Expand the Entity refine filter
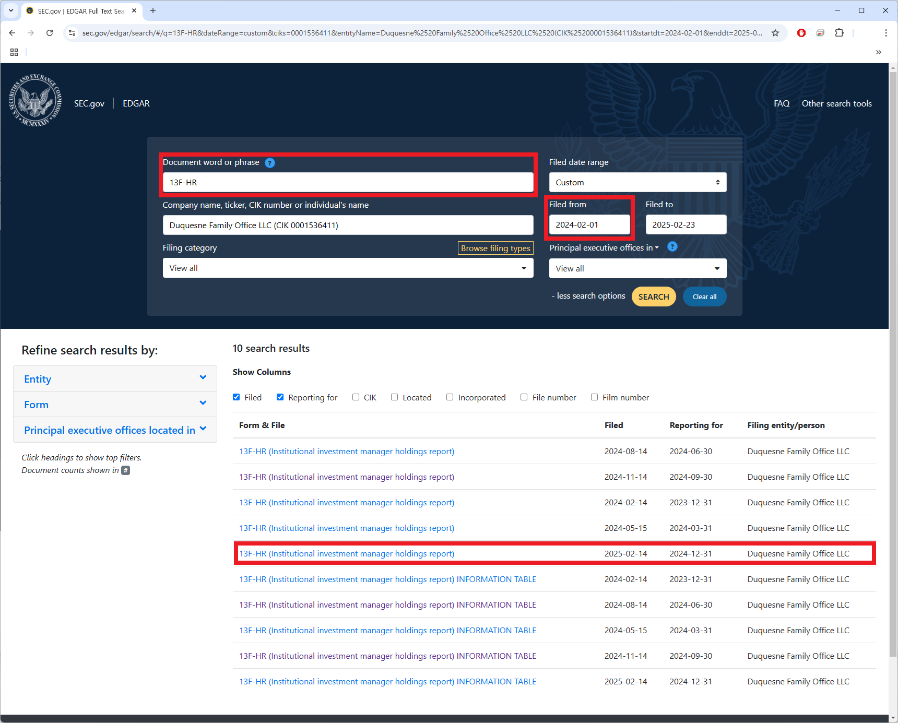Viewport: 898px width, 723px height. [x=115, y=378]
